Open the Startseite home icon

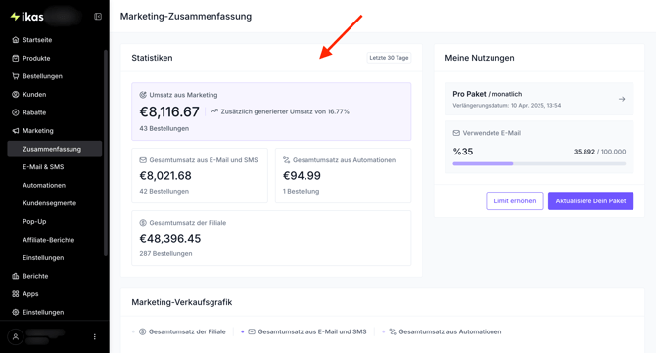click(x=16, y=40)
